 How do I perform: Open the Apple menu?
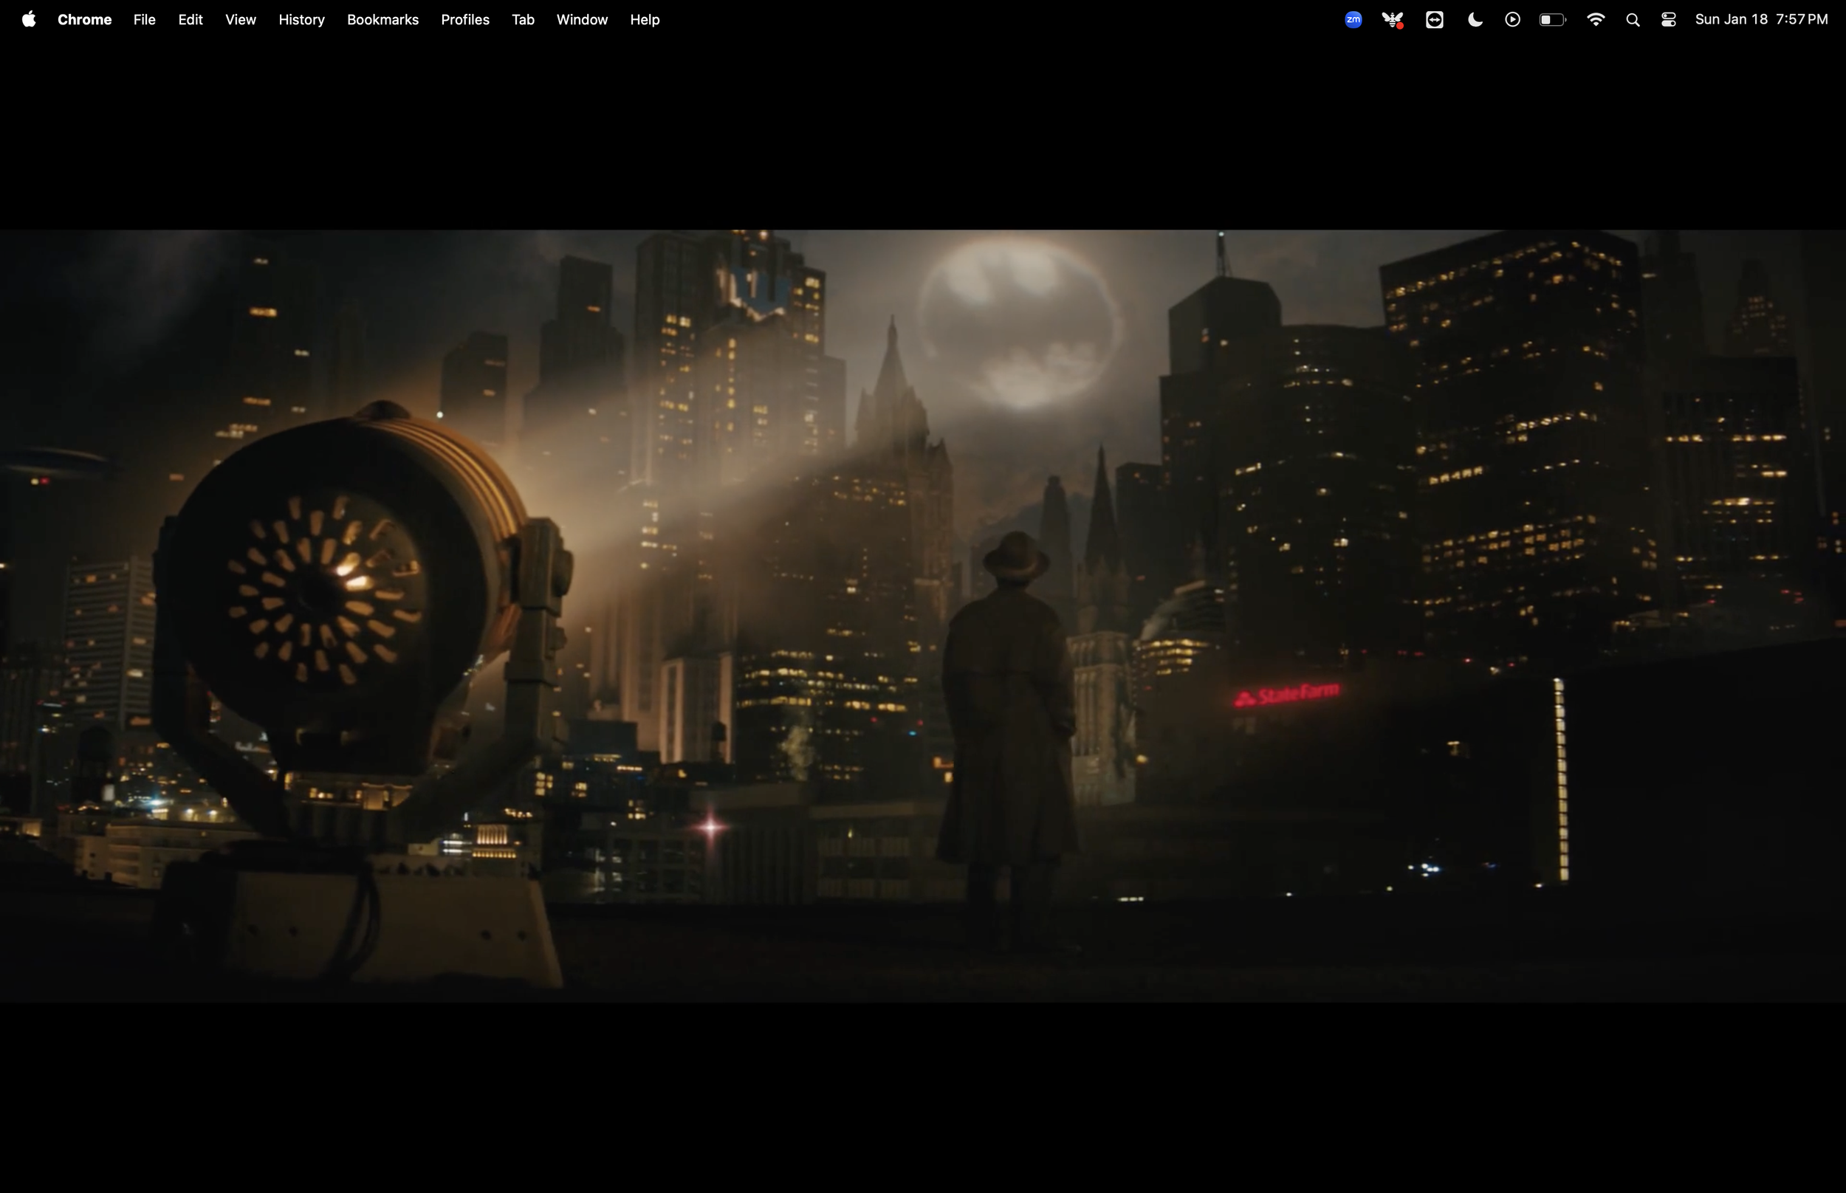pos(29,19)
